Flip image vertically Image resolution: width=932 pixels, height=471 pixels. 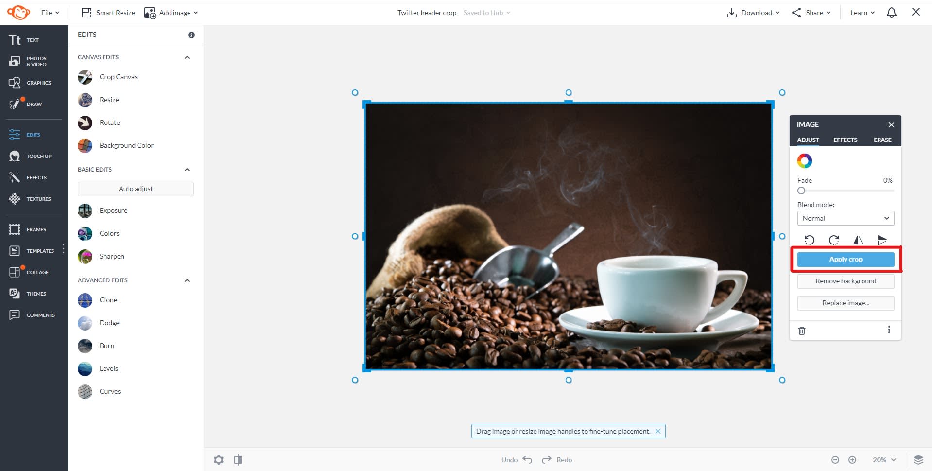[882, 240]
